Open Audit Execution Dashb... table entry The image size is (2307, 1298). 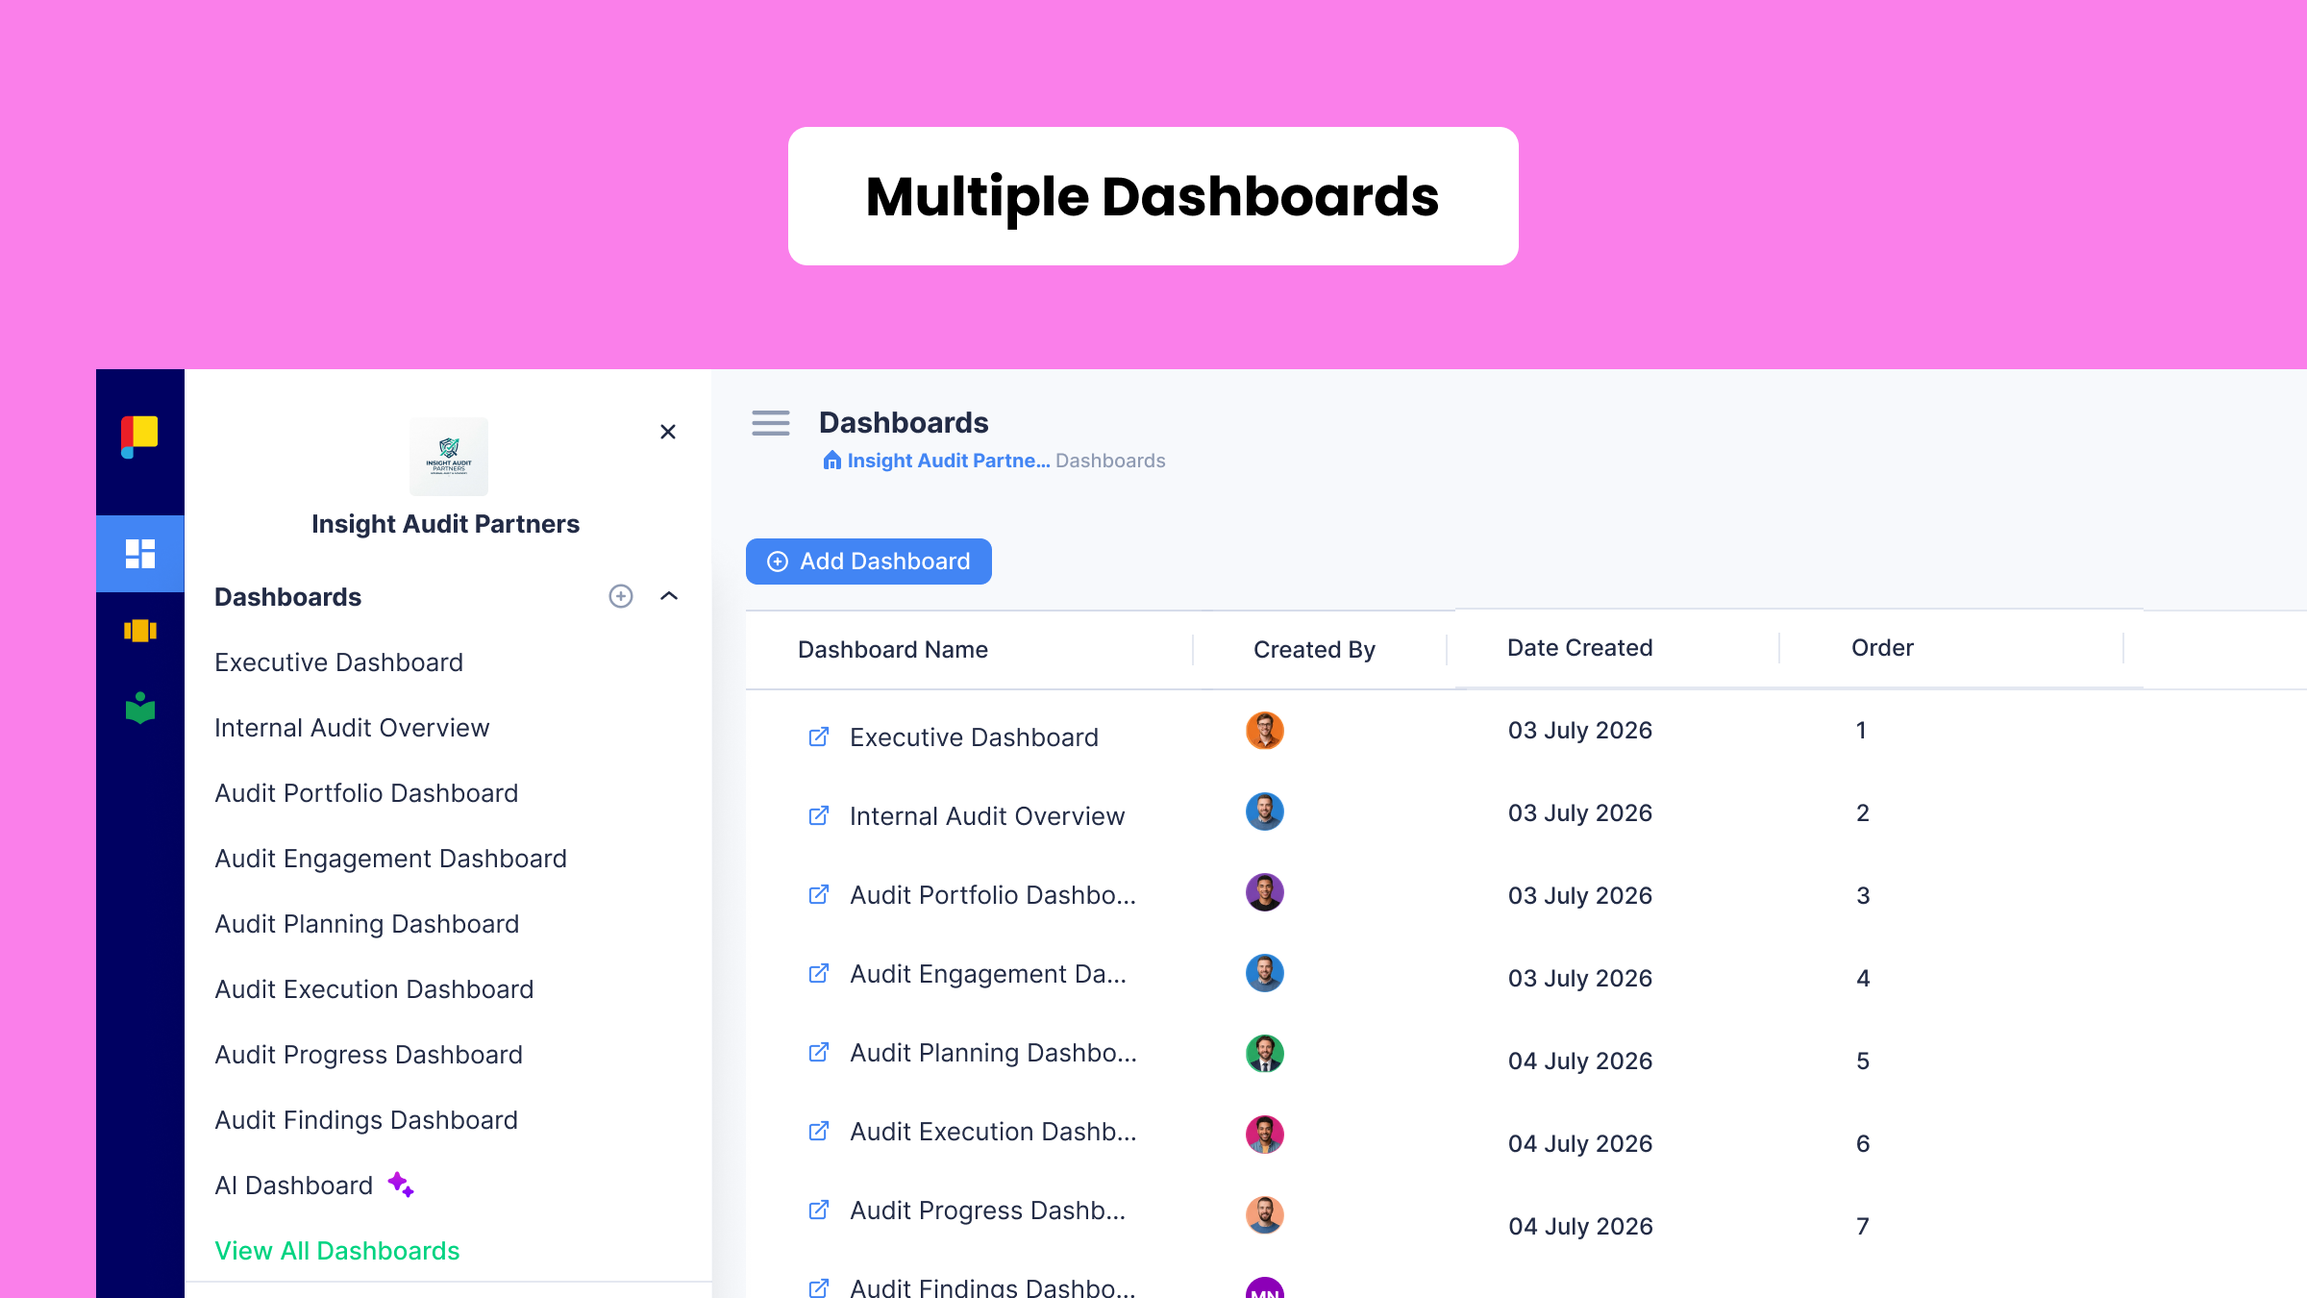[993, 1132]
